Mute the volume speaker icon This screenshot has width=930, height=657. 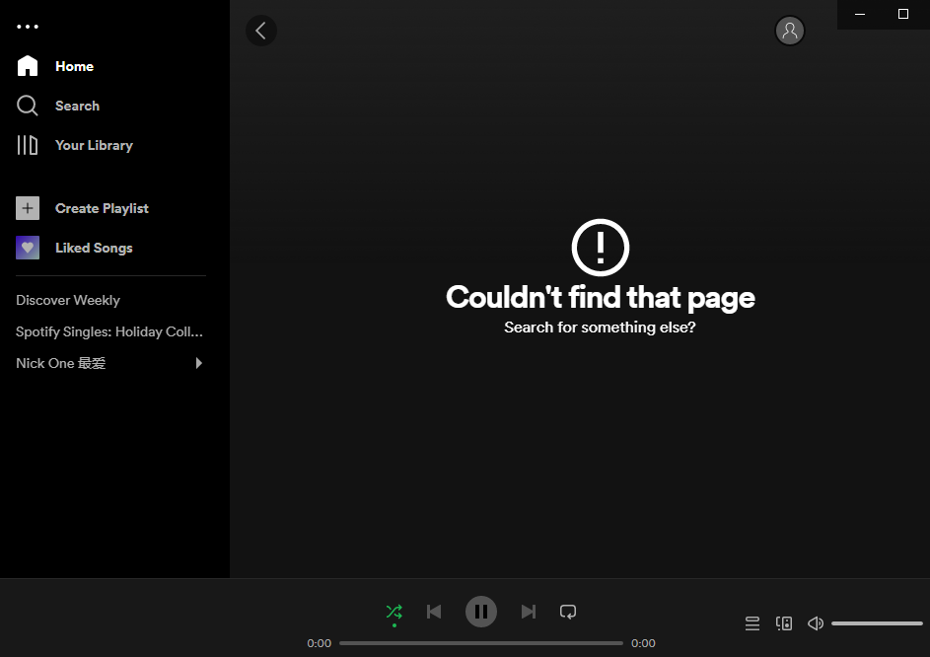pos(816,623)
